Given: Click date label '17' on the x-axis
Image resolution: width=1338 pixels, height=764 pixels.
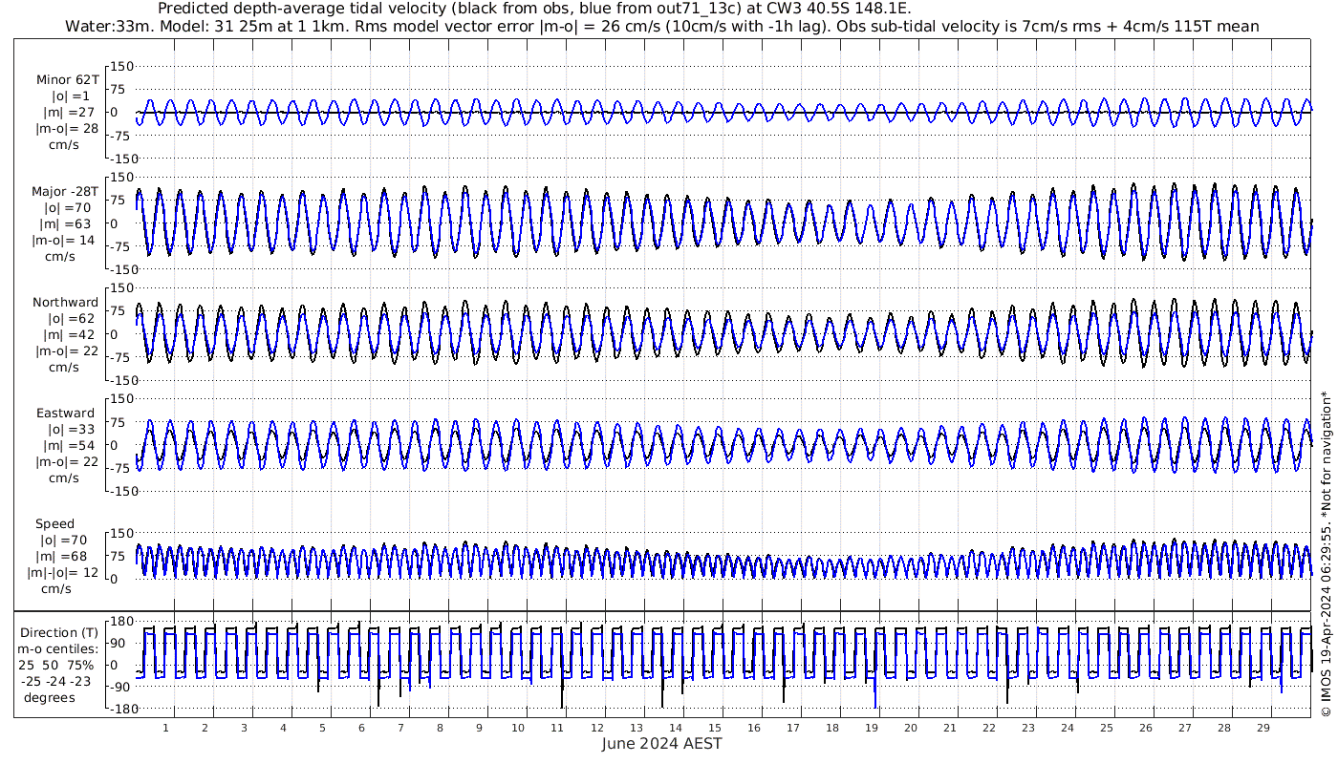Looking at the screenshot, I should [x=792, y=728].
